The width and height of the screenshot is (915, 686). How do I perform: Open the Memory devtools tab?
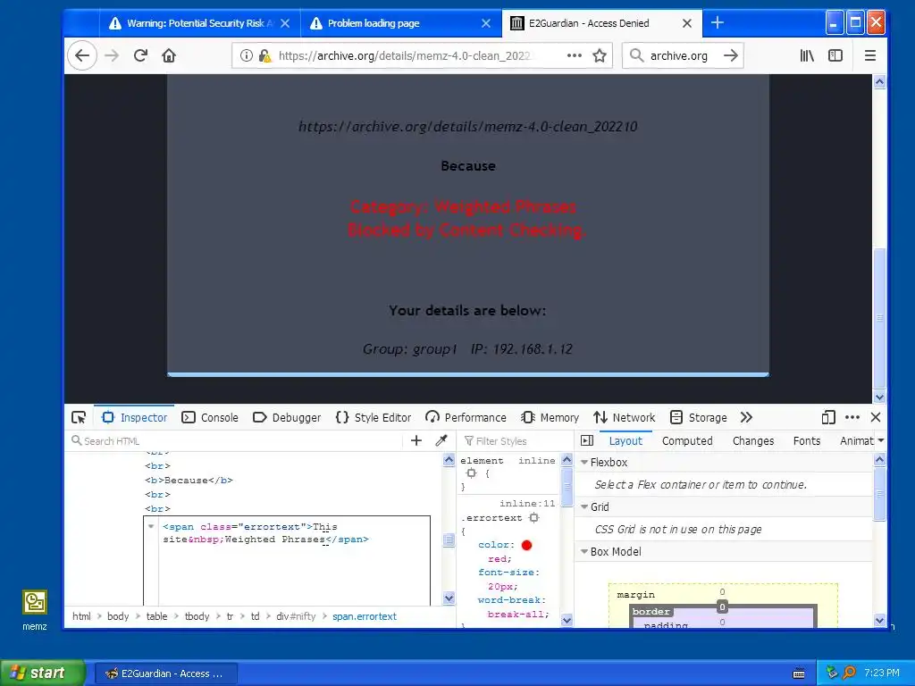coord(550,418)
